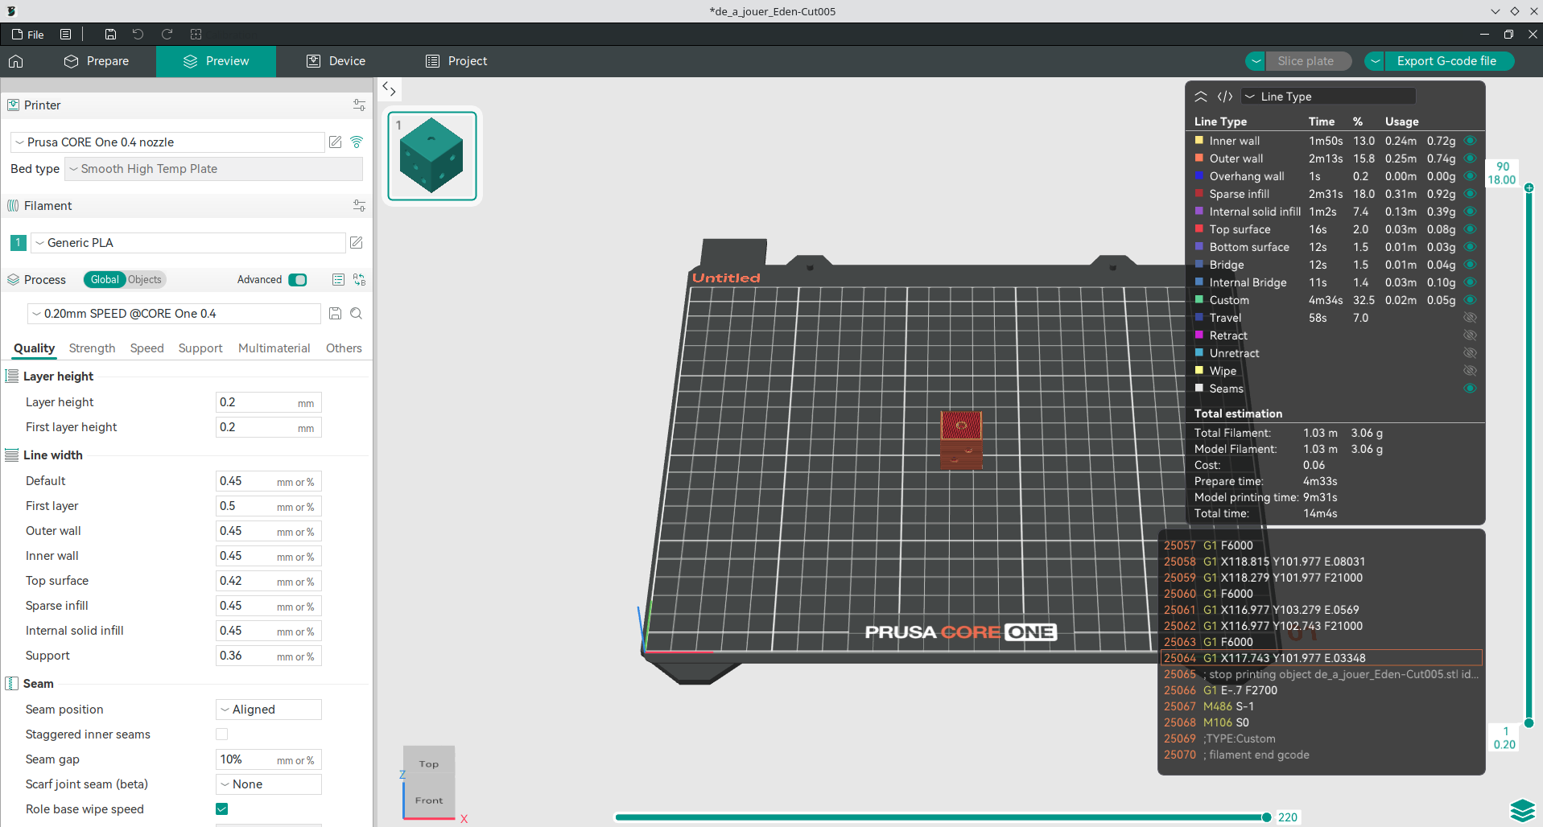The height and width of the screenshot is (827, 1543).
Task: Click the search icon next to process preset
Action: (357, 314)
